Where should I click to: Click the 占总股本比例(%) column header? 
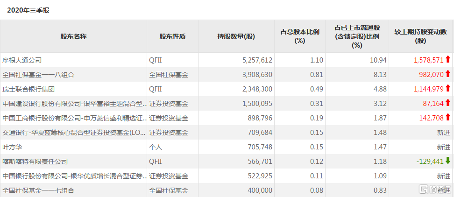click(300, 36)
